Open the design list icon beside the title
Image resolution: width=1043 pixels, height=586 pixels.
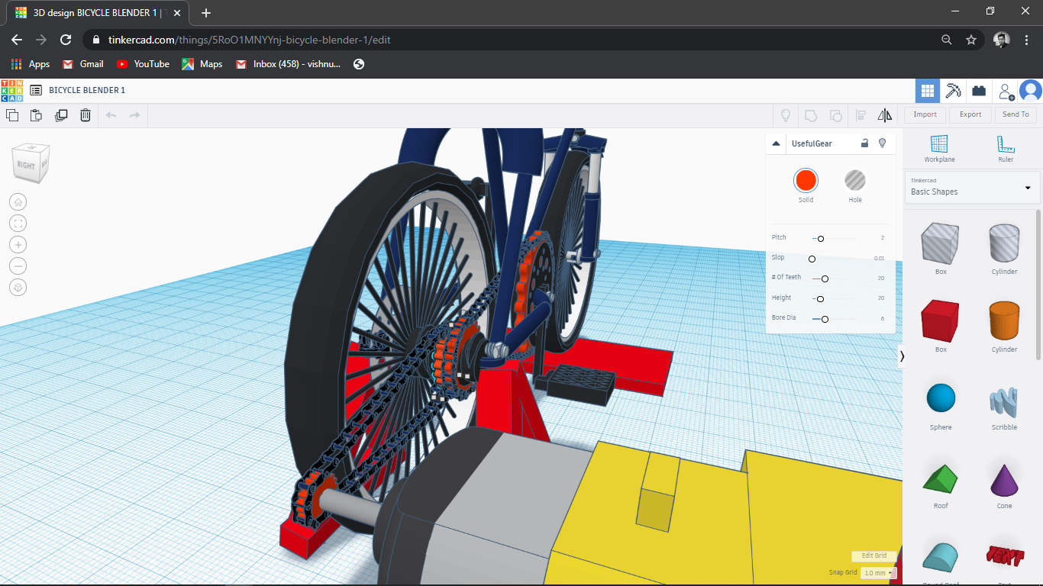(36, 90)
